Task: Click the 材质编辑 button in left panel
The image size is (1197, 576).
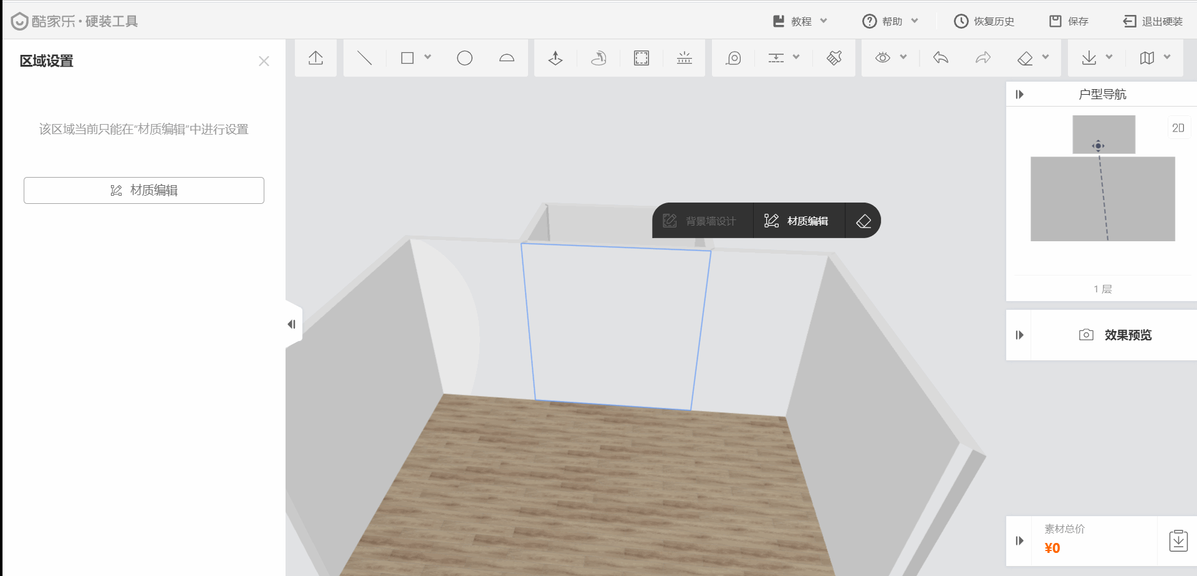Action: [x=144, y=190]
